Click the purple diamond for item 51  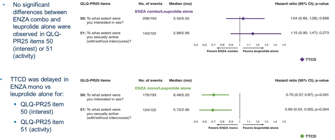(253, 33)
